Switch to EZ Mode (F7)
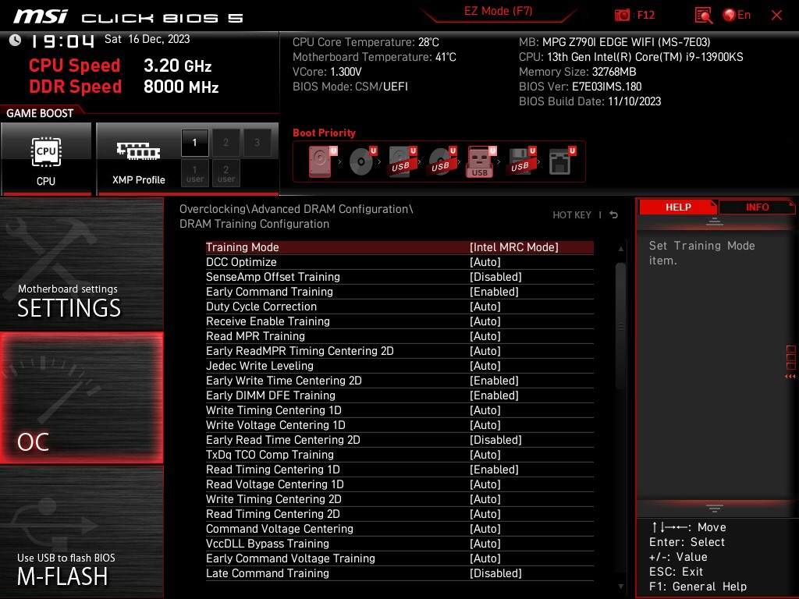The image size is (799, 599). click(x=498, y=11)
